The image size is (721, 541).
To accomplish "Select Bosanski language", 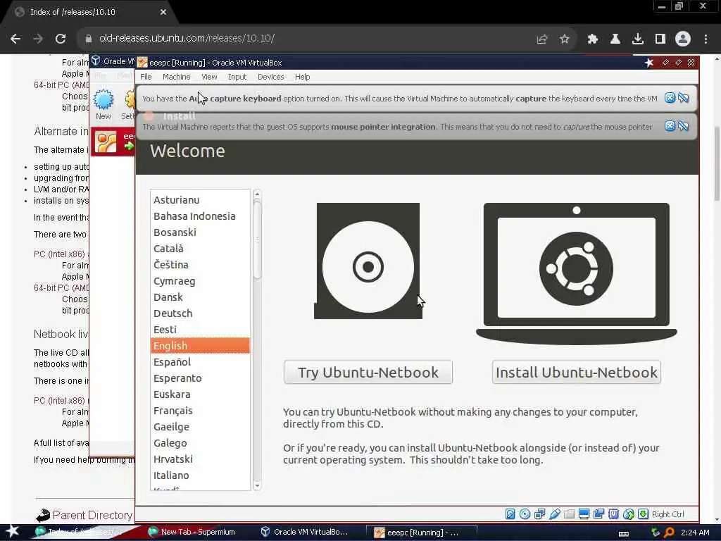I will tap(201, 232).
